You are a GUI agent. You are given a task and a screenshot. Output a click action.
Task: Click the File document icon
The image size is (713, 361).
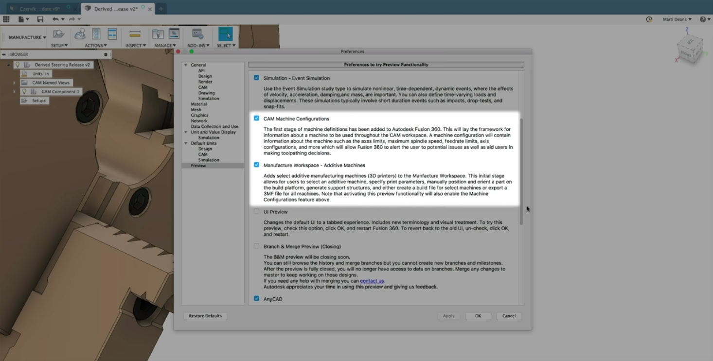[x=21, y=19]
